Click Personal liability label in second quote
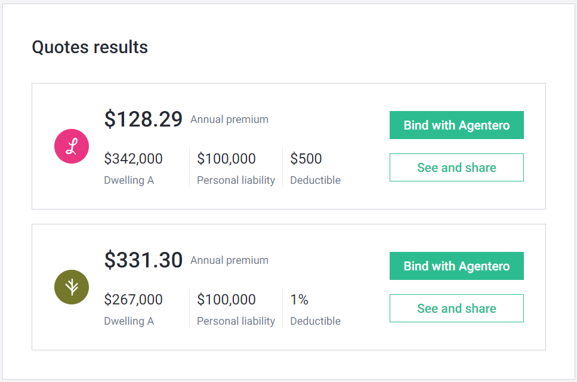Screen dimensions: 577x382 click(236, 321)
